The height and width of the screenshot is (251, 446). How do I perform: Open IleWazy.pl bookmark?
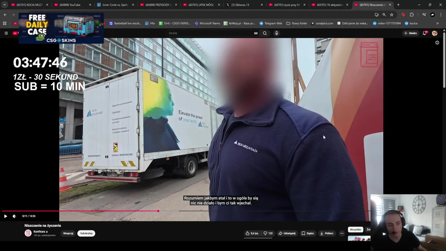(239, 23)
